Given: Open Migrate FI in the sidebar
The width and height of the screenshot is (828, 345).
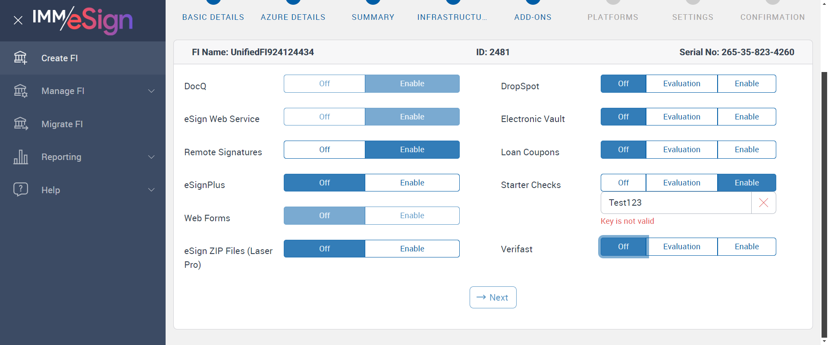Looking at the screenshot, I should click(x=83, y=124).
